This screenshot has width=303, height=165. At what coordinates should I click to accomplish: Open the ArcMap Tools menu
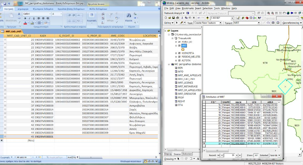(x=217, y=8)
